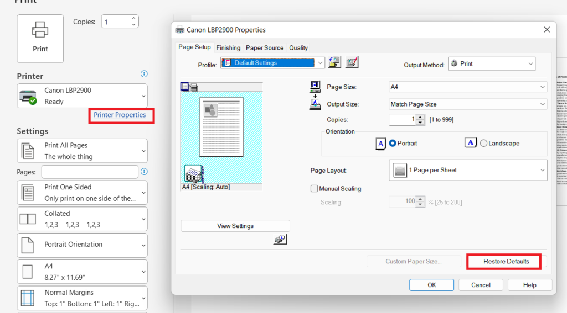Viewport: 567px width, 313px height.
Task: Click the printer settings preview icon
Action: click(x=194, y=87)
